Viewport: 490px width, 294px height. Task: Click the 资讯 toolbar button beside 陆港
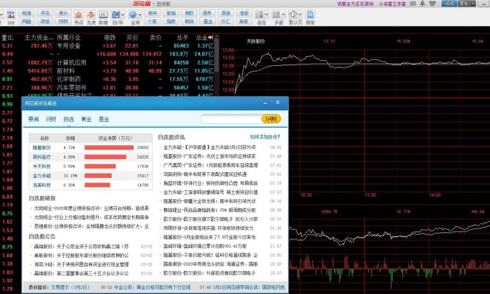[45, 13]
